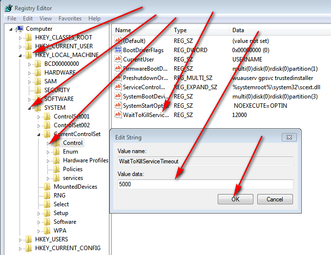331x255 pixels.
Task: Open the Edit menu
Action: 28,19
